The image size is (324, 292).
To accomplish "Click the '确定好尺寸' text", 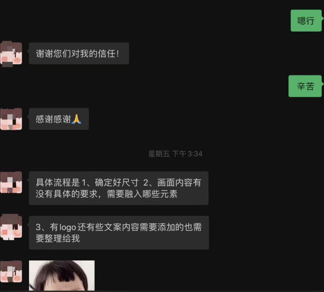I will [x=117, y=183].
